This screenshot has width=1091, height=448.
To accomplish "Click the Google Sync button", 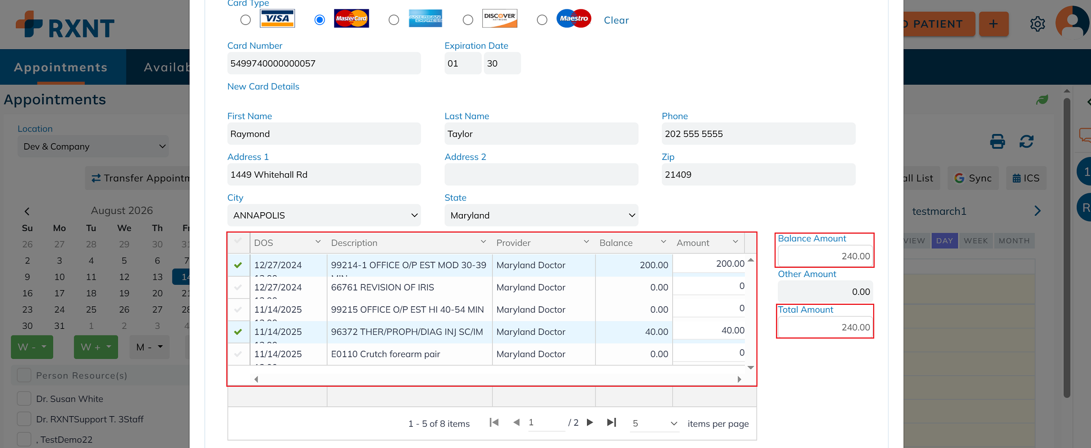I will (x=973, y=178).
